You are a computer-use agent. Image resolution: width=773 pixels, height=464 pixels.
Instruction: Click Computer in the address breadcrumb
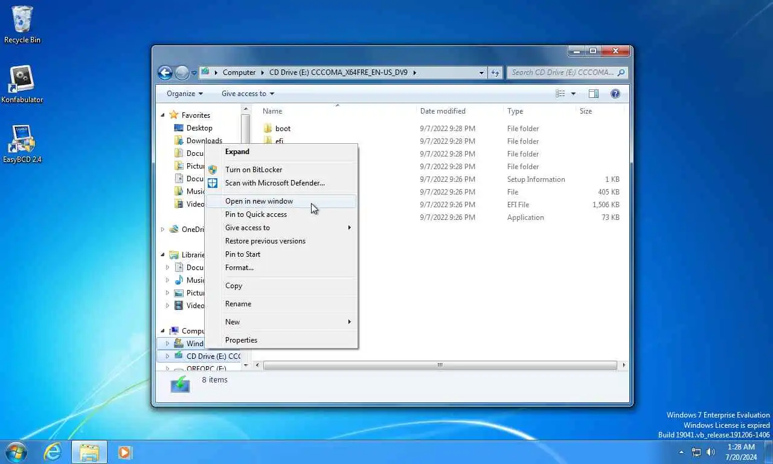coord(239,72)
